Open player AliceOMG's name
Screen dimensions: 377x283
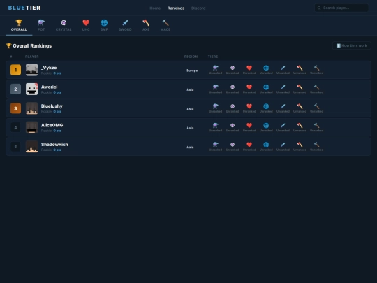(x=52, y=125)
